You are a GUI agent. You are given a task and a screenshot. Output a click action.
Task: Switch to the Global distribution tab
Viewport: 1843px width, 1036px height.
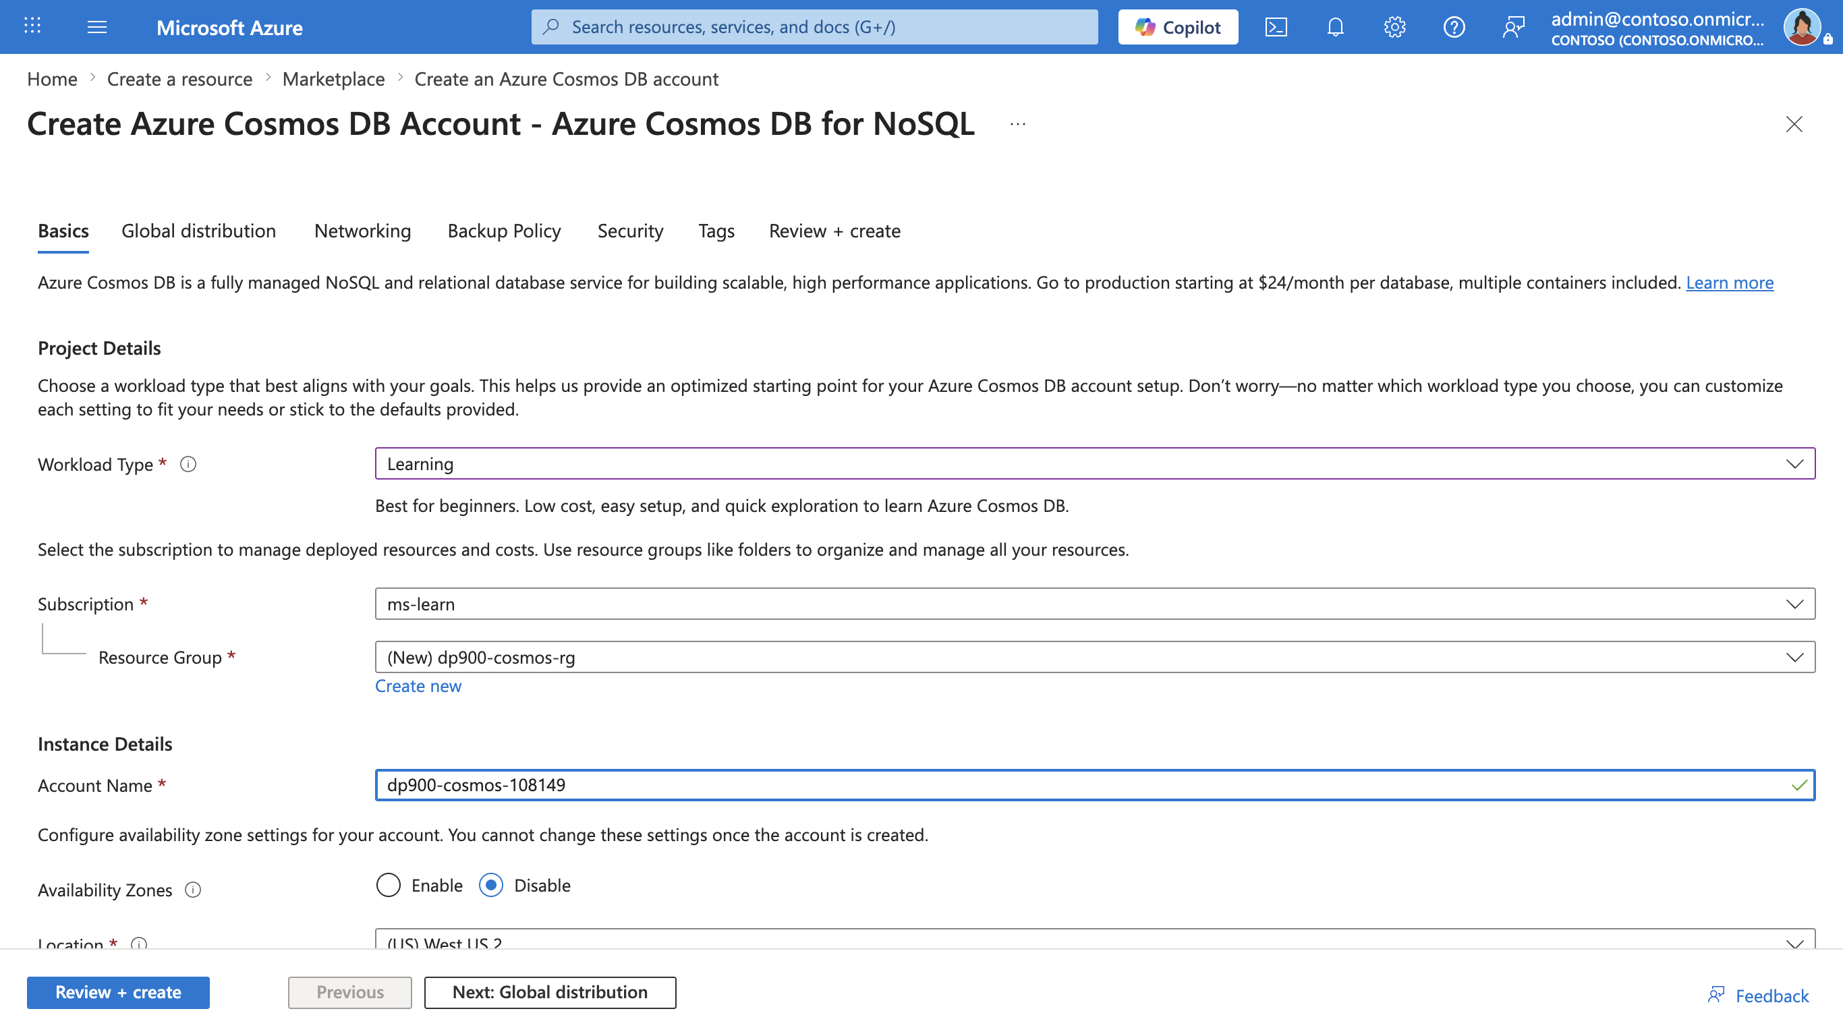point(198,231)
